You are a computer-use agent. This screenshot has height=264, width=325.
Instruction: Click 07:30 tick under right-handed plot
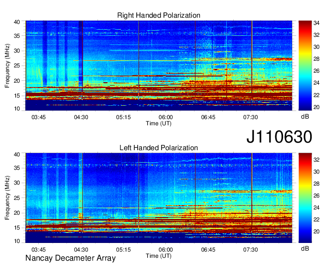click(250, 117)
